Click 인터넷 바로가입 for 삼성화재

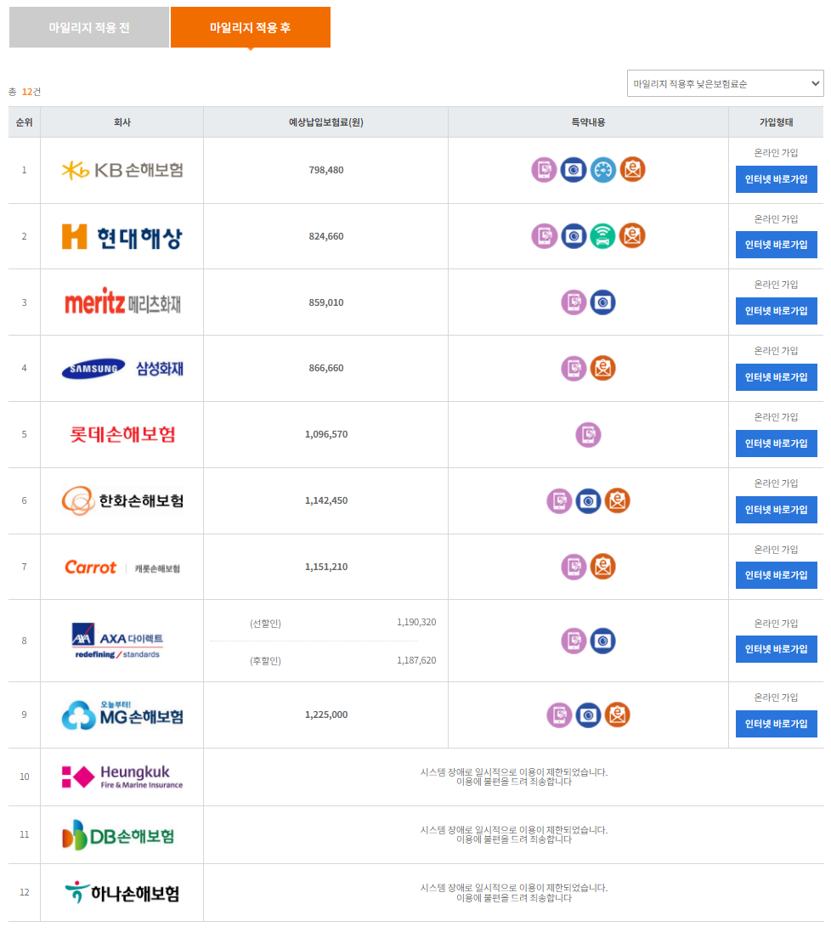776,377
